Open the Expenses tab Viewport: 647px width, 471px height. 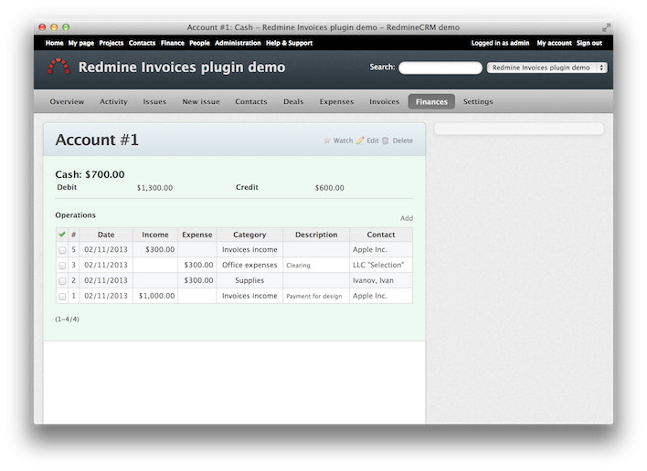pos(336,101)
